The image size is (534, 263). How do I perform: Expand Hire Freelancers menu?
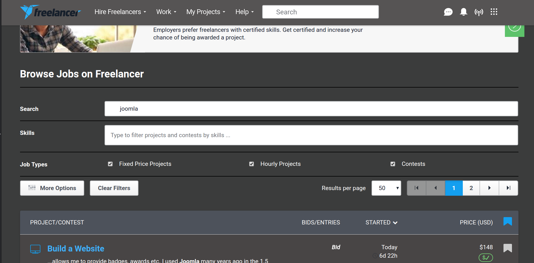click(120, 12)
